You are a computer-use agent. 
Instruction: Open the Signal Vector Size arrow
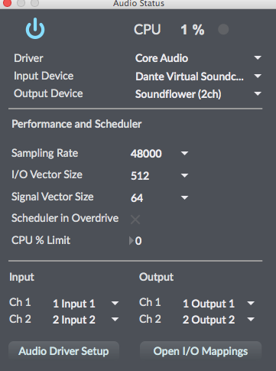pos(184,197)
